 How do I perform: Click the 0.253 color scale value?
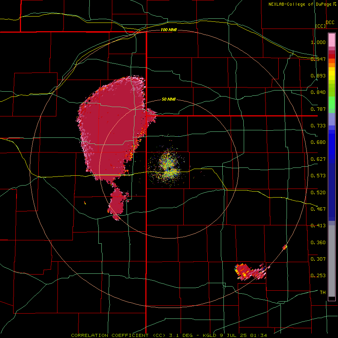coord(318,276)
